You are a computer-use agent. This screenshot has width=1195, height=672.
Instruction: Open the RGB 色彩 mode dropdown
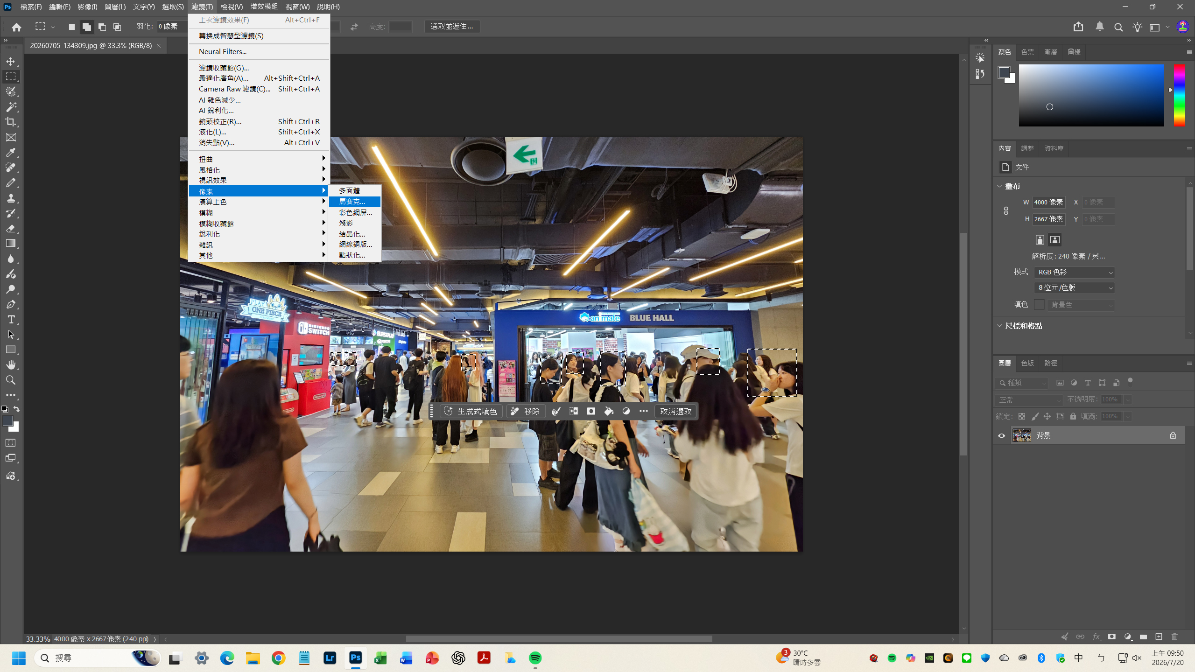[1074, 272]
